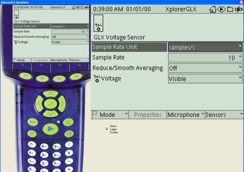
Task: Open the Voltage Visible dropdown in large screen
Action: coord(205,79)
